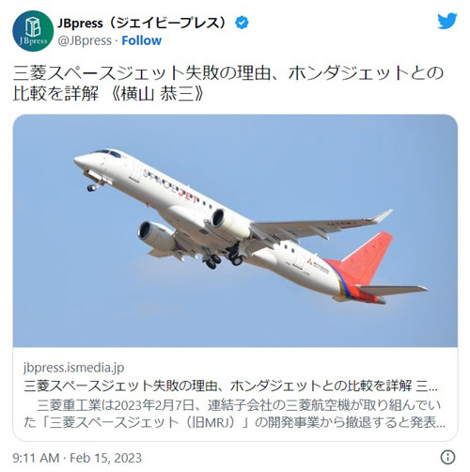Screen dimensions: 470x472
Task: Click the blue verified badge
Action: 242,23
